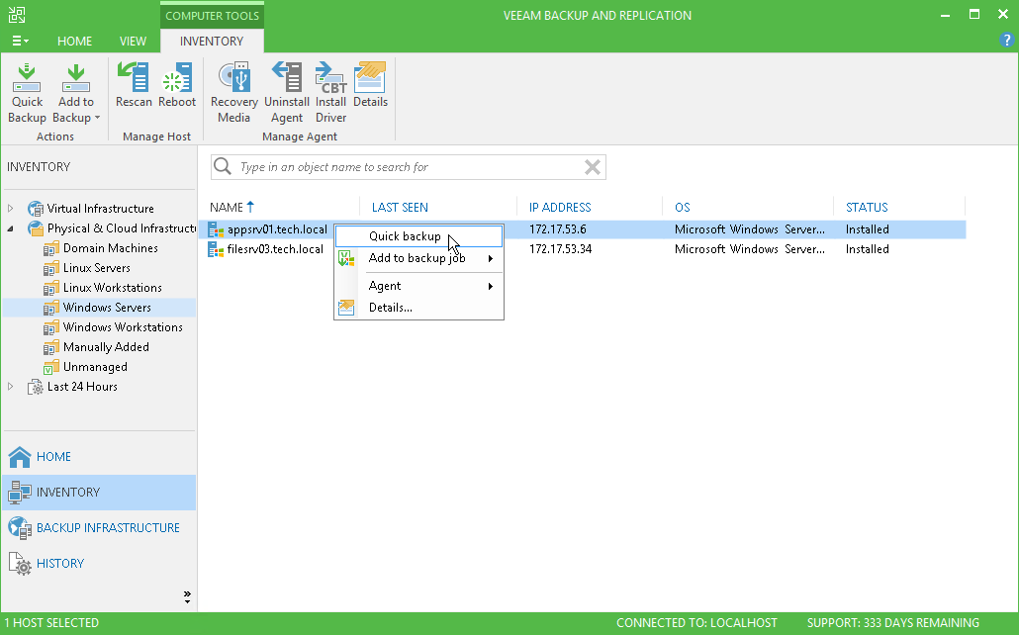Sort by OS column header

(x=682, y=208)
